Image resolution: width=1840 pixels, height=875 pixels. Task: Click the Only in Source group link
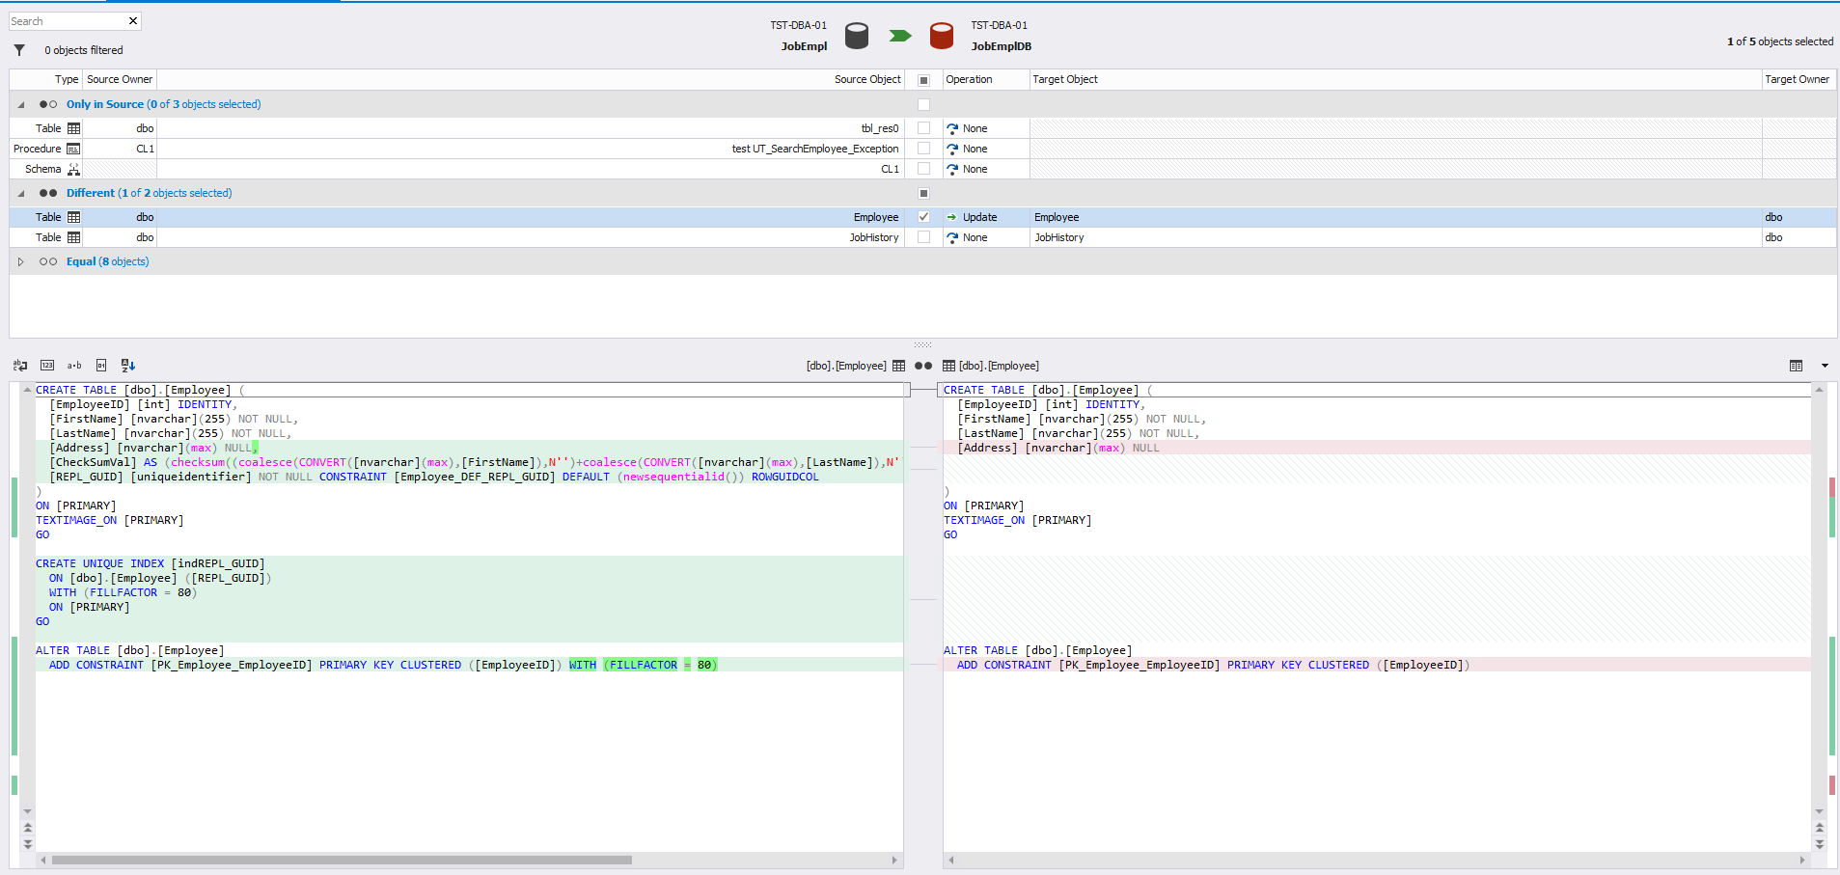[164, 104]
